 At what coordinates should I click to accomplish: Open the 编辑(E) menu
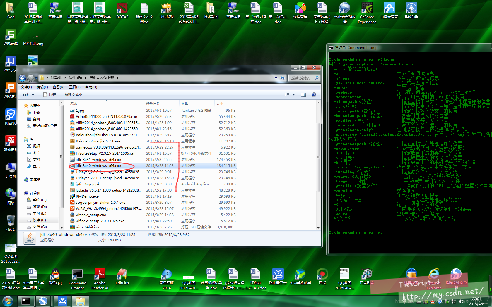(x=42, y=87)
